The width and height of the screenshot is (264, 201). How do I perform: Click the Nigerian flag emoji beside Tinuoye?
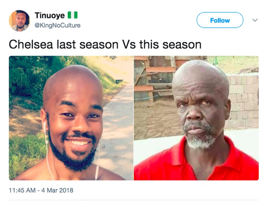pos(73,15)
